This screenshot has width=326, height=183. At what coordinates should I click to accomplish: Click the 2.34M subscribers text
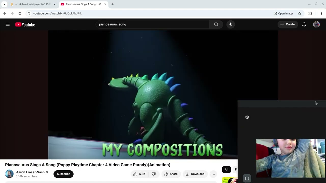pos(27,176)
